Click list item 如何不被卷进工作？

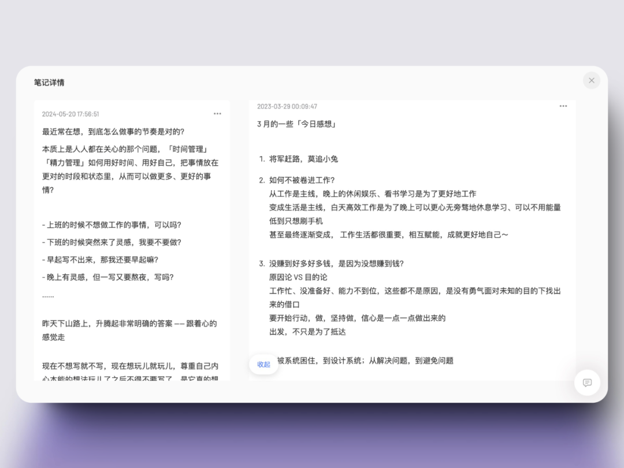[x=302, y=180]
